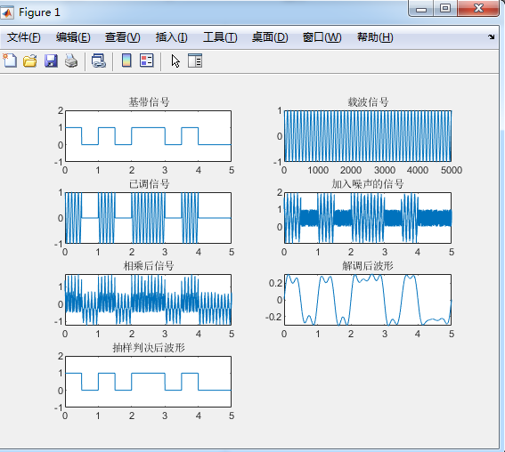
Task: Open the 查看(V) menu
Action: 122,37
